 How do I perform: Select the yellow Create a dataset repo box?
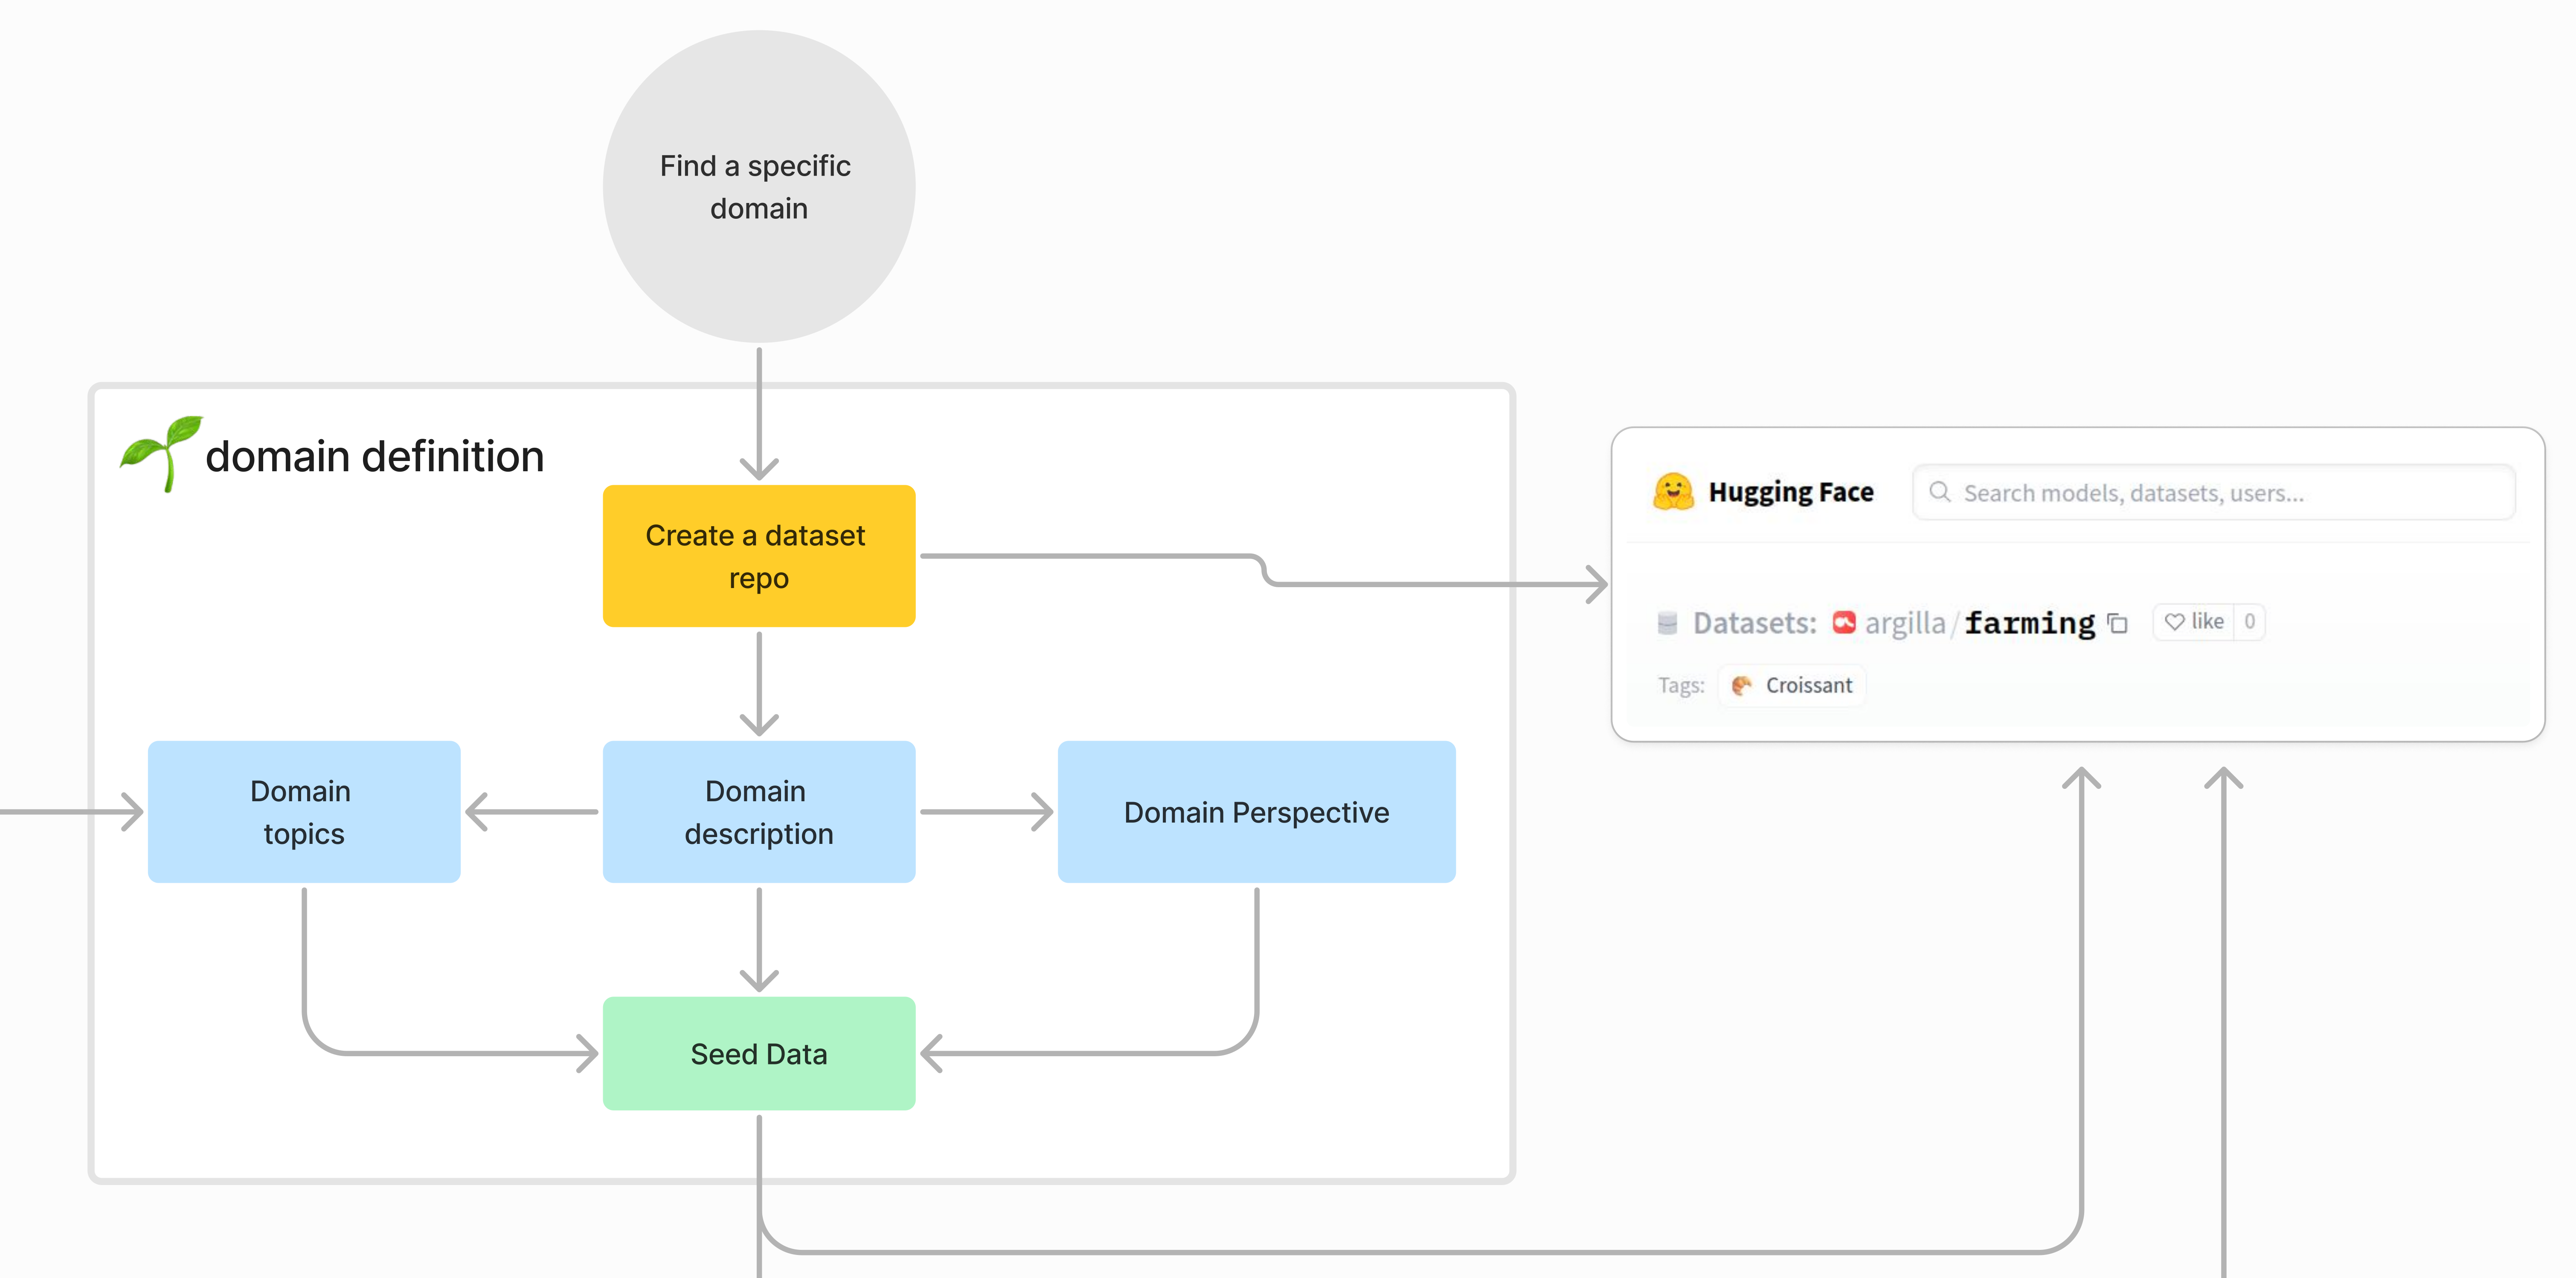click(758, 556)
